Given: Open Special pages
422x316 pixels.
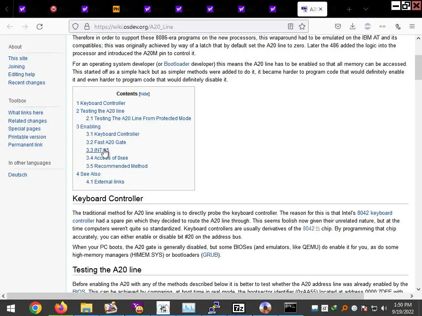Looking at the screenshot, I should point(24,129).
